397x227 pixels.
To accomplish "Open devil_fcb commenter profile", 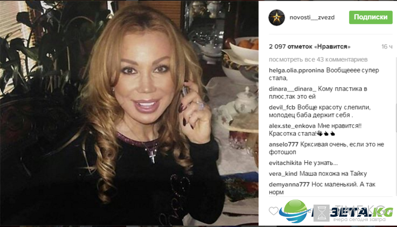I will [x=282, y=107].
